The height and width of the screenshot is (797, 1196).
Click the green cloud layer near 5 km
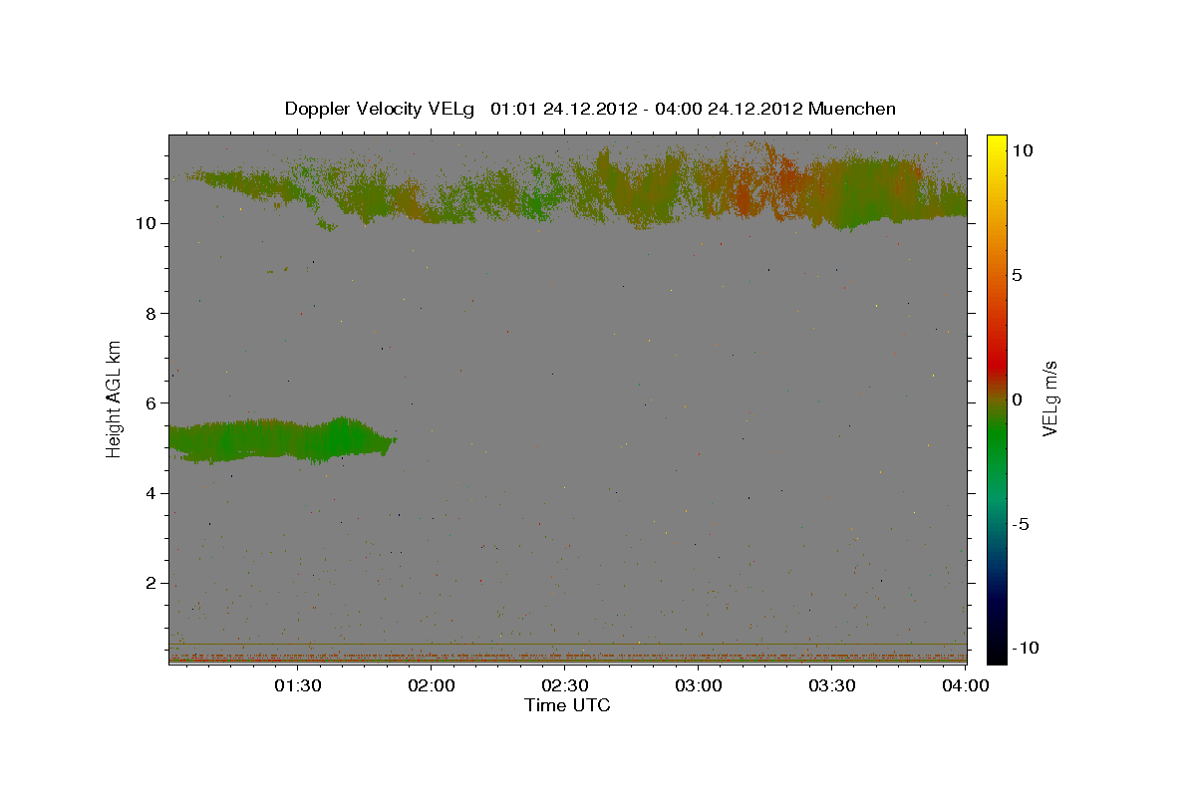point(284,439)
